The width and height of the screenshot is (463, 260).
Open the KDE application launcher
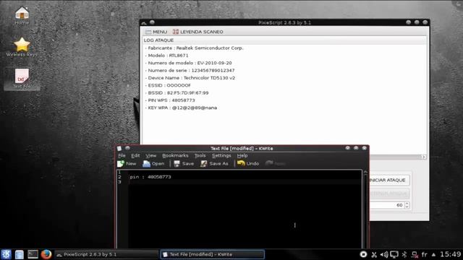coord(6,254)
